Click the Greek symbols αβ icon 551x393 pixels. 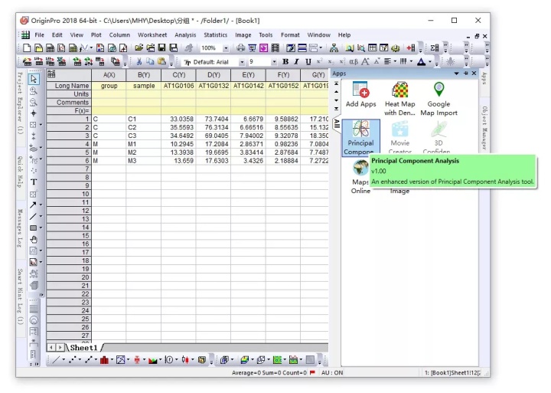tap(354, 62)
